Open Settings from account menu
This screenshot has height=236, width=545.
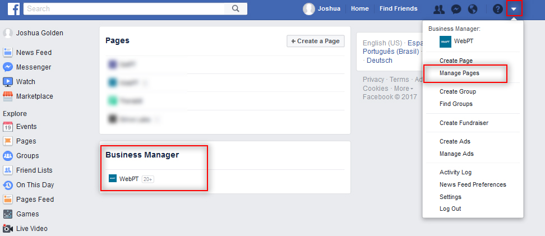pos(450,197)
